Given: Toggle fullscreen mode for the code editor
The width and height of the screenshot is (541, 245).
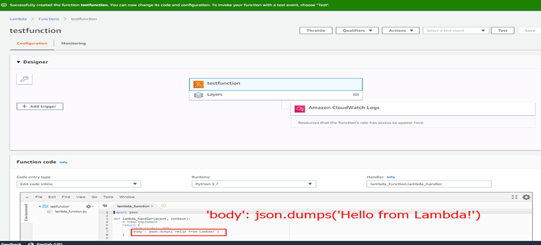Looking at the screenshot, I should point(514,197).
